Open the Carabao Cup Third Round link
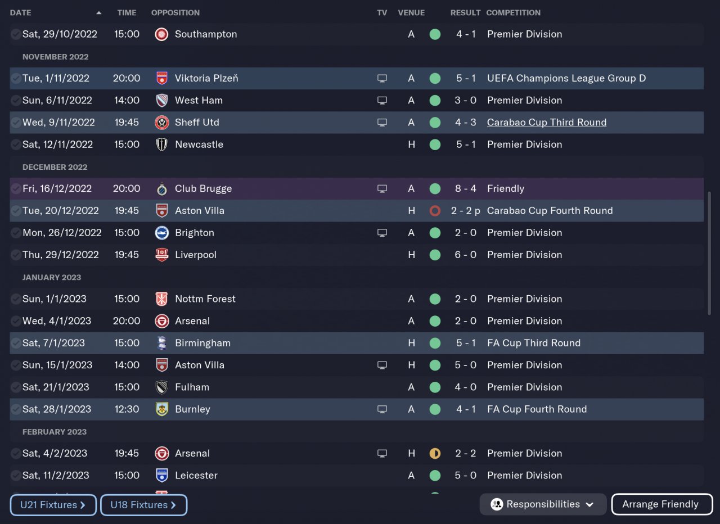The image size is (720, 524). tap(546, 123)
